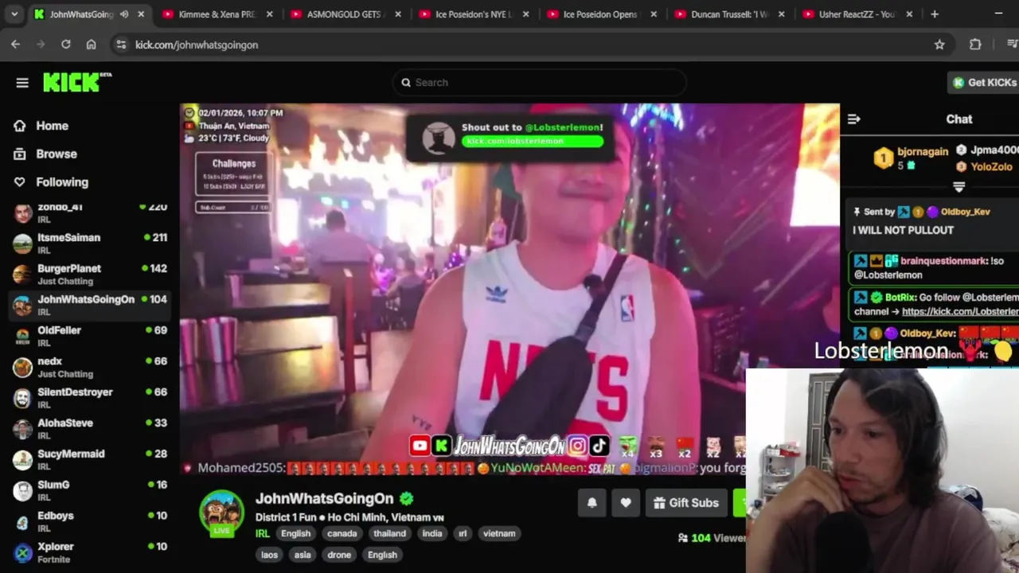
Task: Collapse the chat panel icon
Action: click(853, 119)
